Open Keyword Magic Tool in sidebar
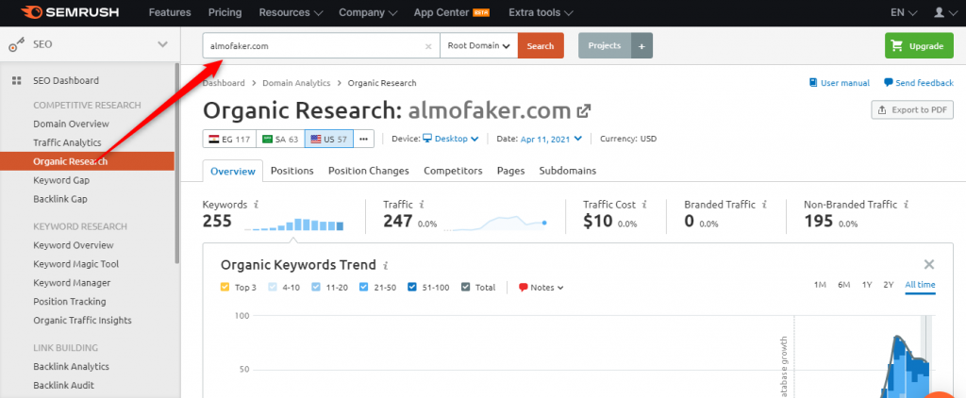Viewport: 966px width, 398px height. pyautogui.click(x=76, y=264)
